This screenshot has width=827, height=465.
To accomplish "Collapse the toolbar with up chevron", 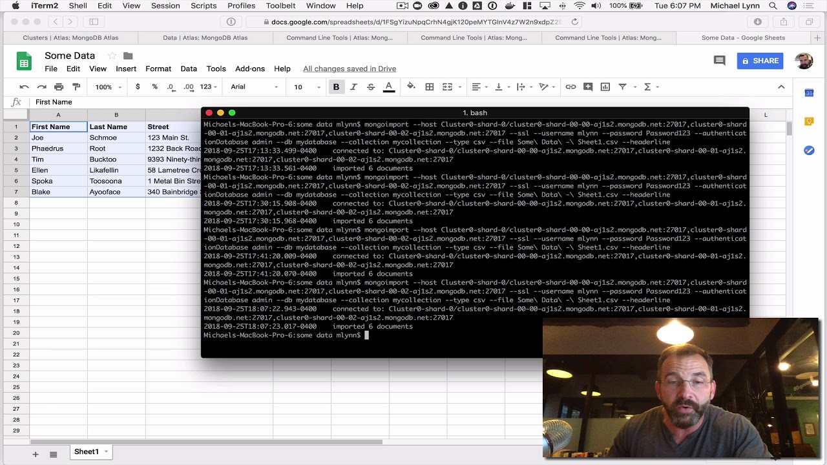I will point(781,87).
